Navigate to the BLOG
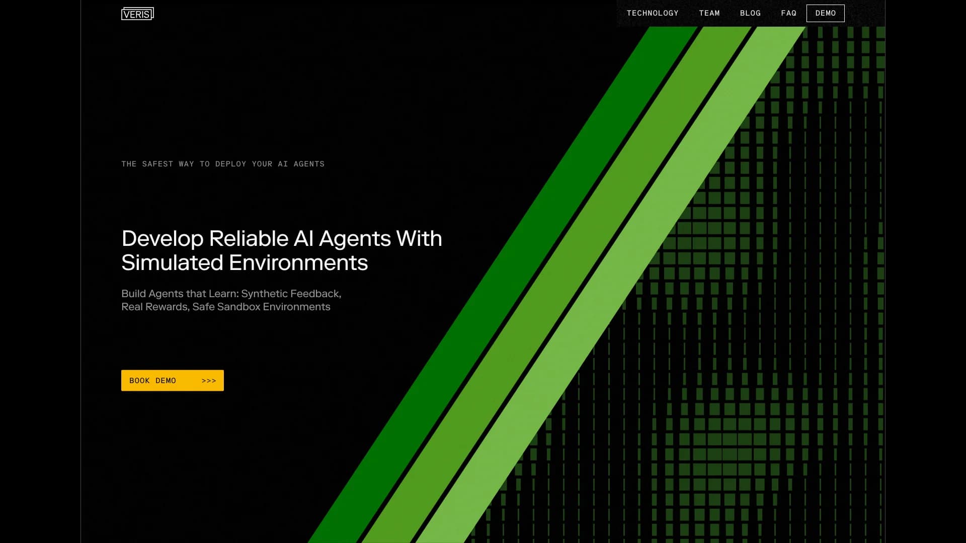Viewport: 966px width, 543px height. tap(750, 13)
